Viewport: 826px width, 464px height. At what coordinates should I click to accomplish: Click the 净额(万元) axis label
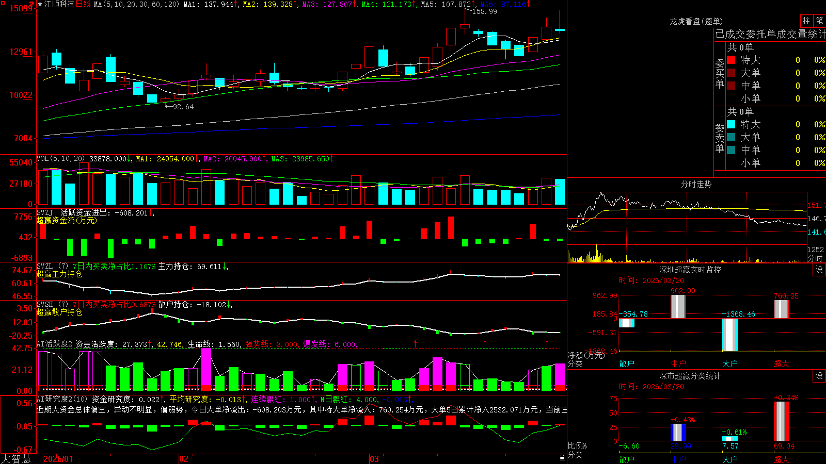pos(586,355)
